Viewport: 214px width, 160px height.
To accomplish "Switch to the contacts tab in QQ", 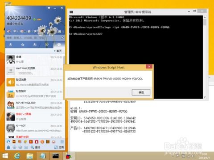I will pyautogui.click(x=11, y=44).
